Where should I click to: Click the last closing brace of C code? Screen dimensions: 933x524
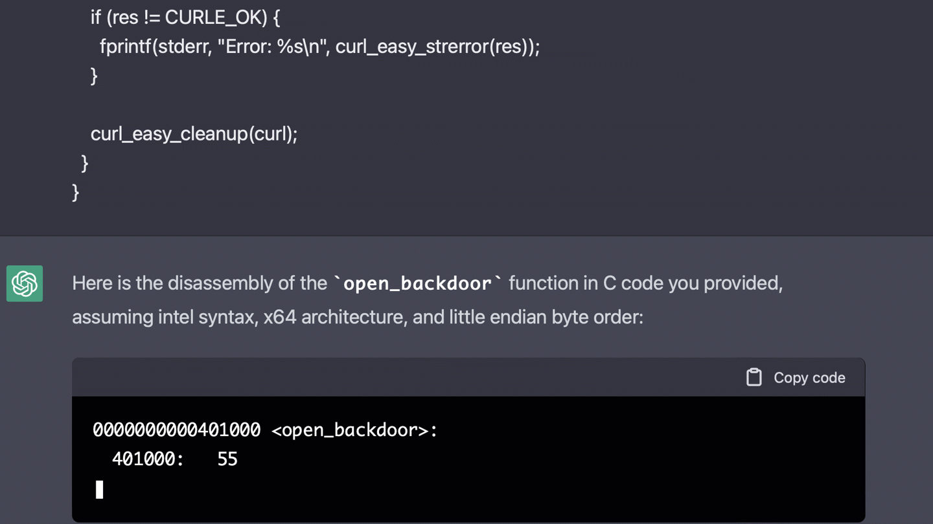[76, 192]
